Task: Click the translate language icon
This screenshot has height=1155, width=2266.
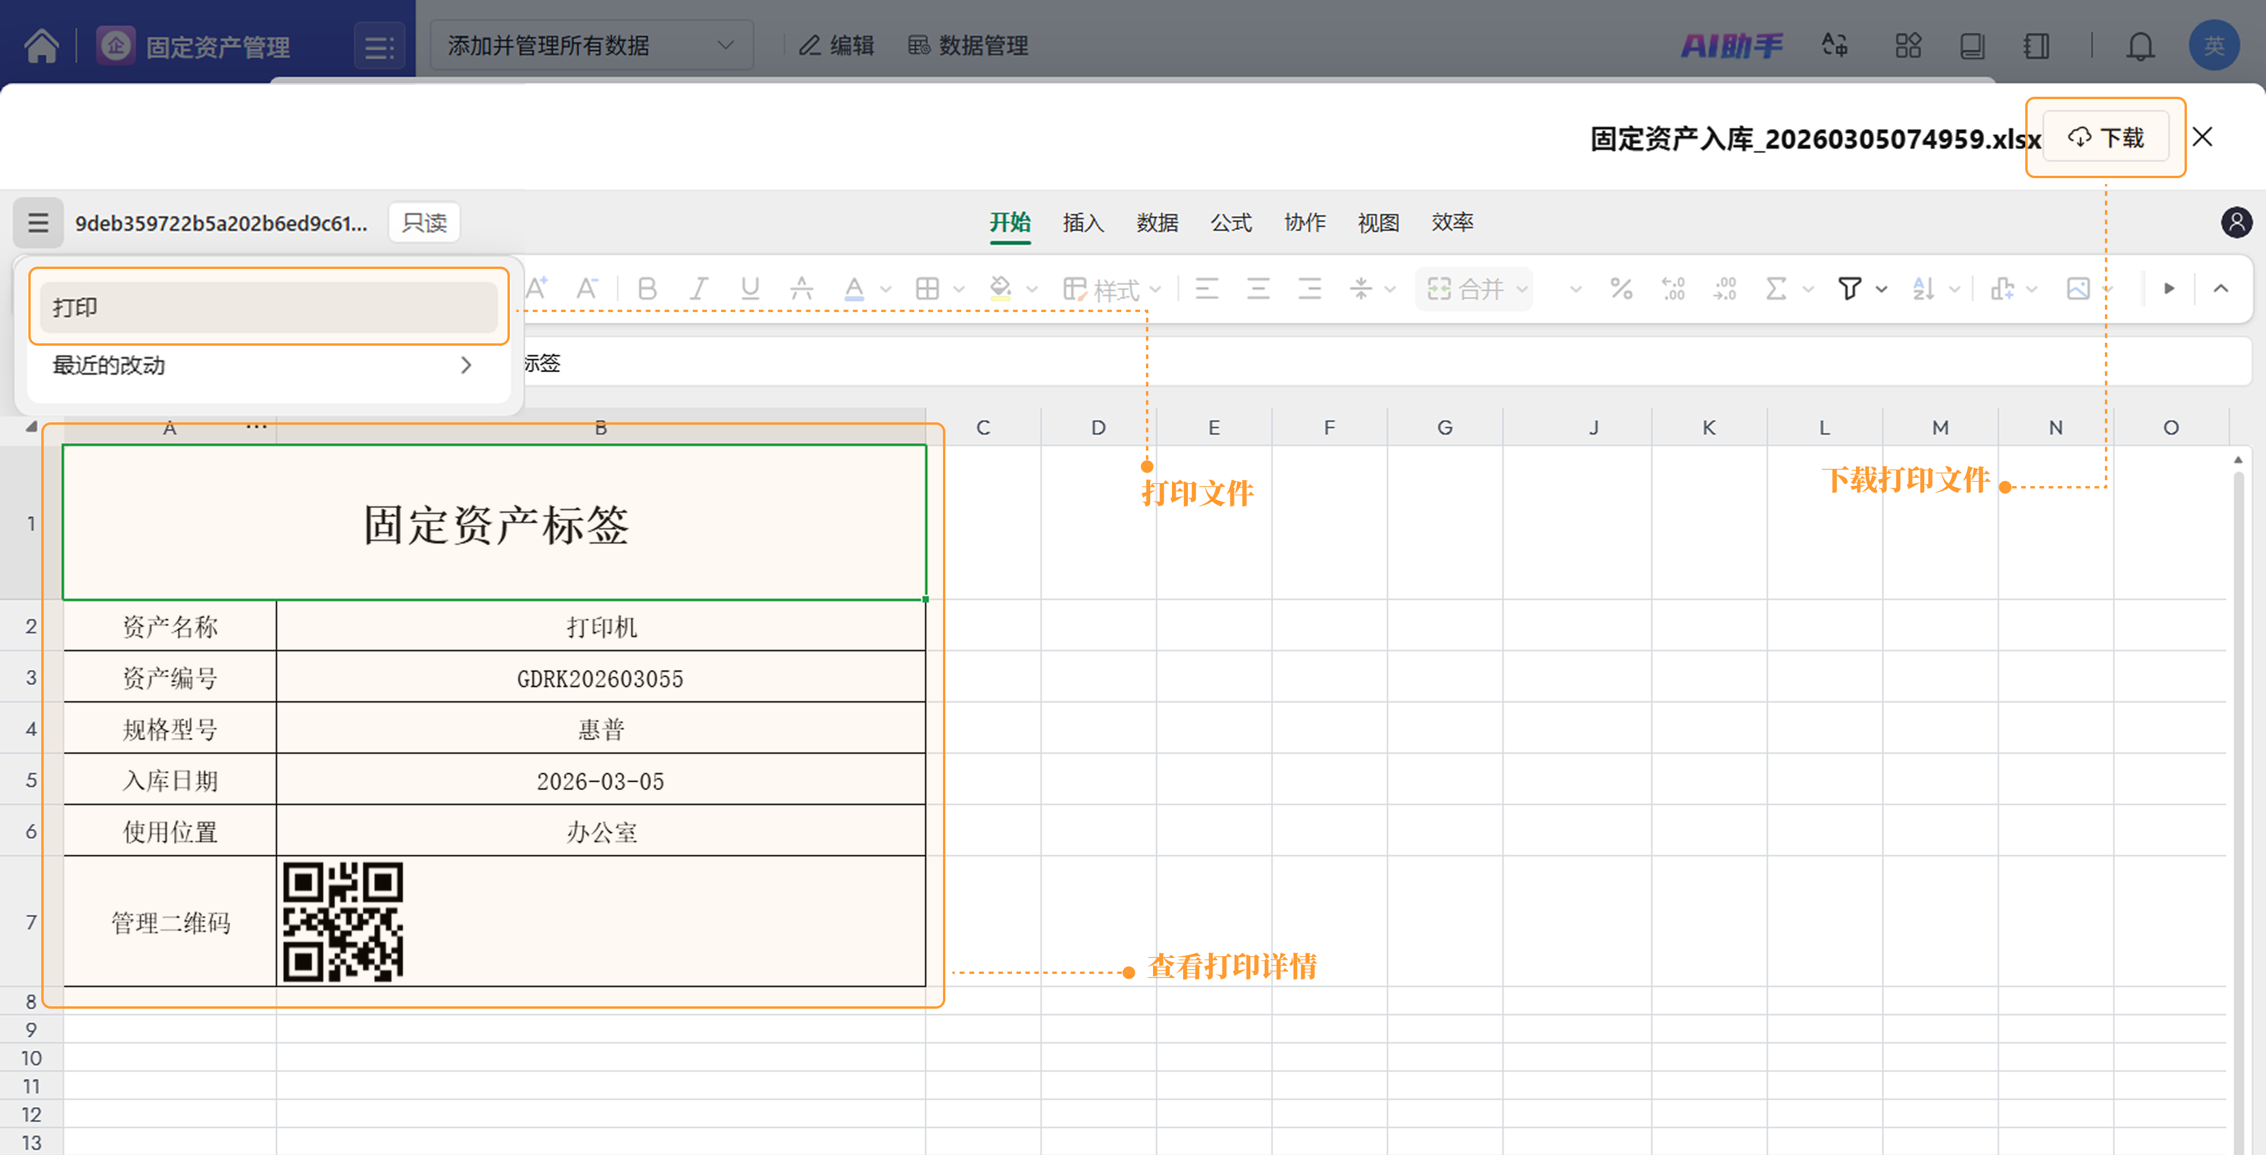Action: point(1834,46)
